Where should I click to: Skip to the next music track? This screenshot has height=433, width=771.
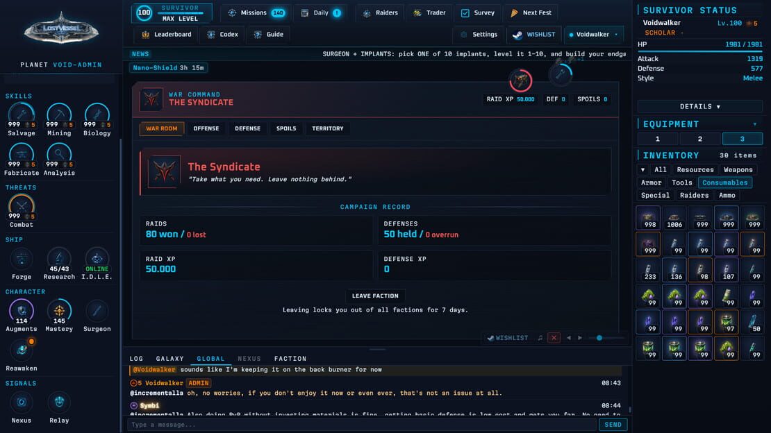coord(580,338)
